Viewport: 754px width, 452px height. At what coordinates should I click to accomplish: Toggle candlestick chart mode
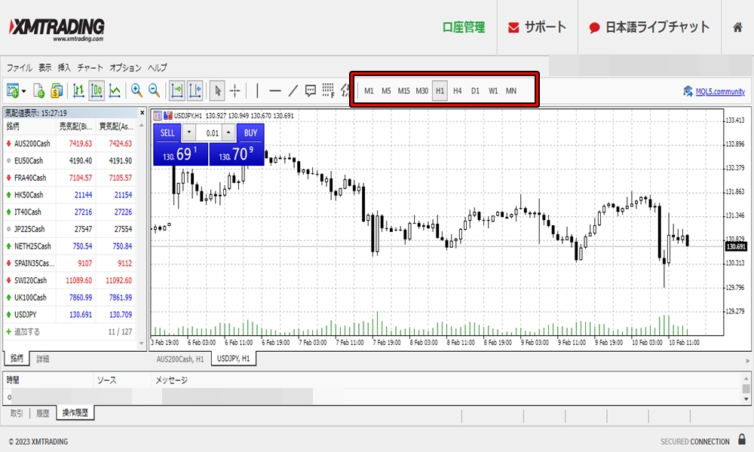pyautogui.click(x=97, y=90)
